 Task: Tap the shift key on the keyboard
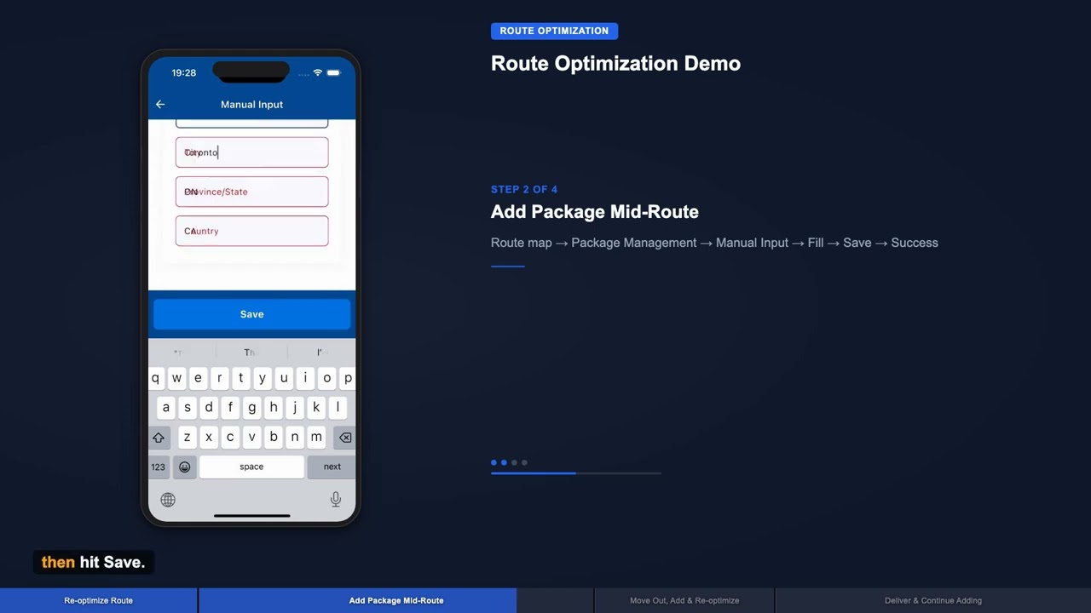pos(159,437)
